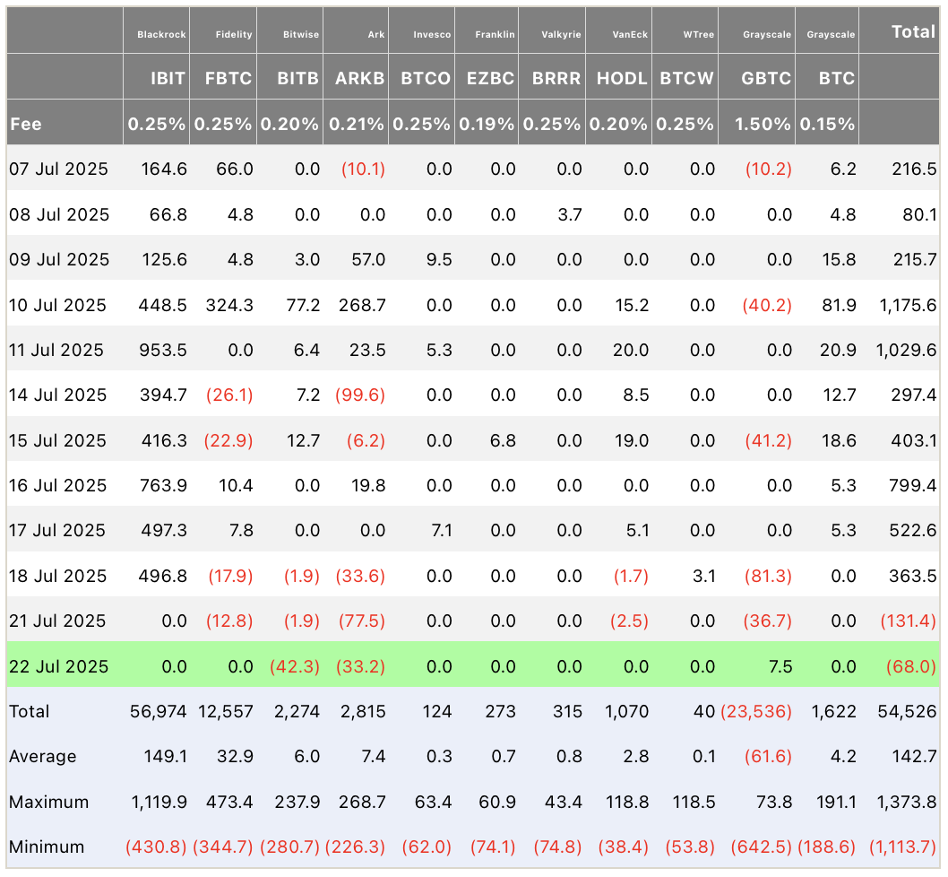This screenshot has width=948, height=877.
Task: Select the highlighted 22 Jul 2025 date
Action: (58, 666)
